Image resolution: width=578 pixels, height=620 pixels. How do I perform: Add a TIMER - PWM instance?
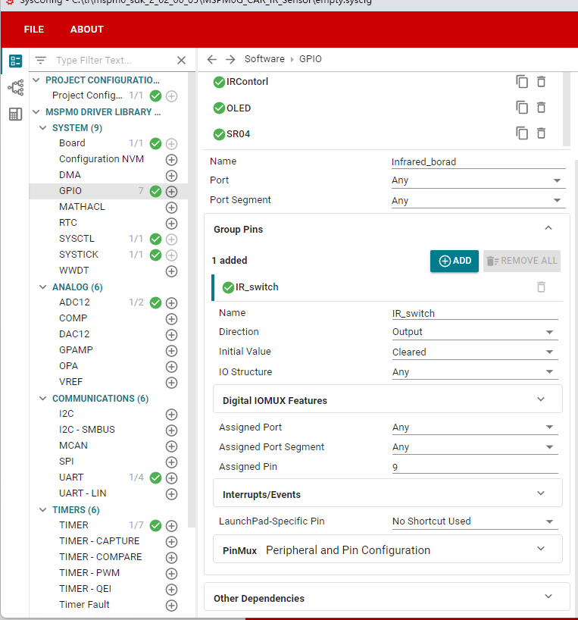coord(171,574)
